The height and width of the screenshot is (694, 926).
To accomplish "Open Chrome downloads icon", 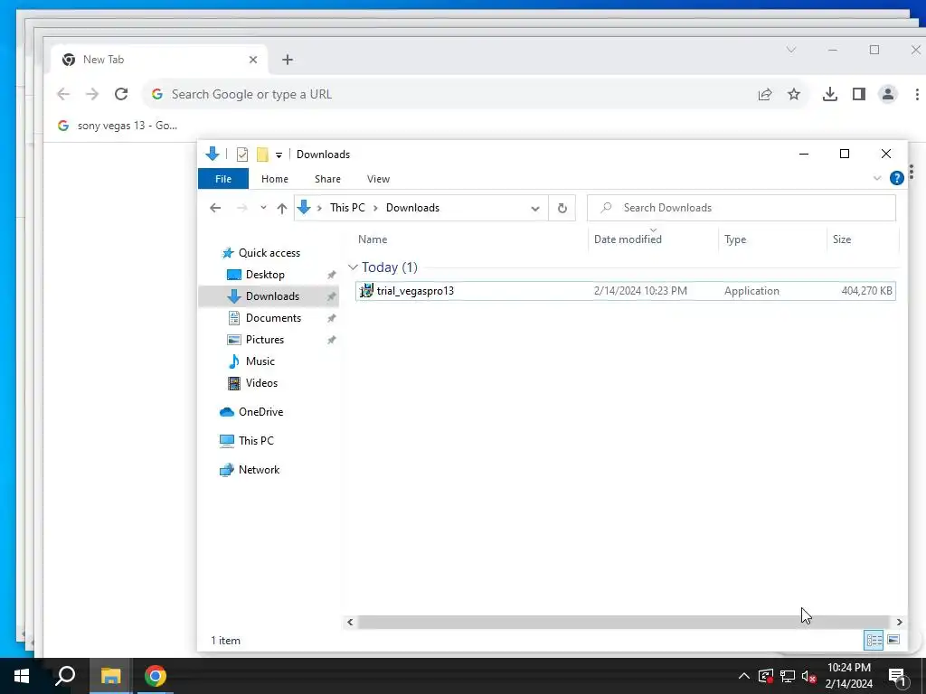I will point(830,94).
